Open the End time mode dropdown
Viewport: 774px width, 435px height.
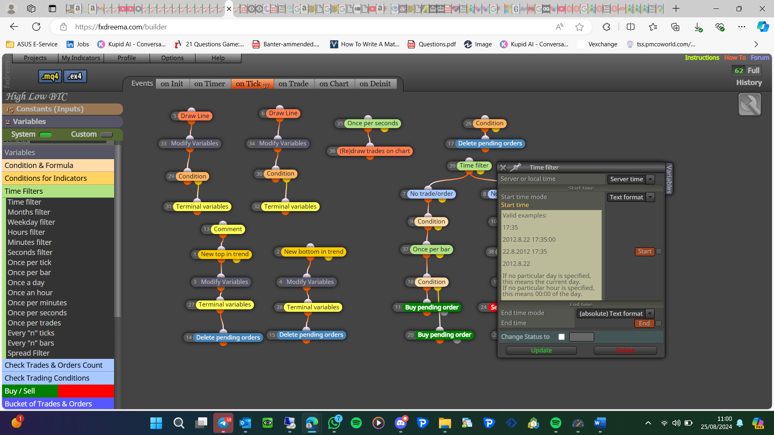(615, 314)
